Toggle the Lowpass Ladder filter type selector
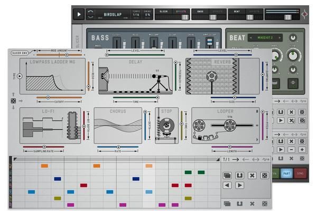317x211 pixels. 20,76
